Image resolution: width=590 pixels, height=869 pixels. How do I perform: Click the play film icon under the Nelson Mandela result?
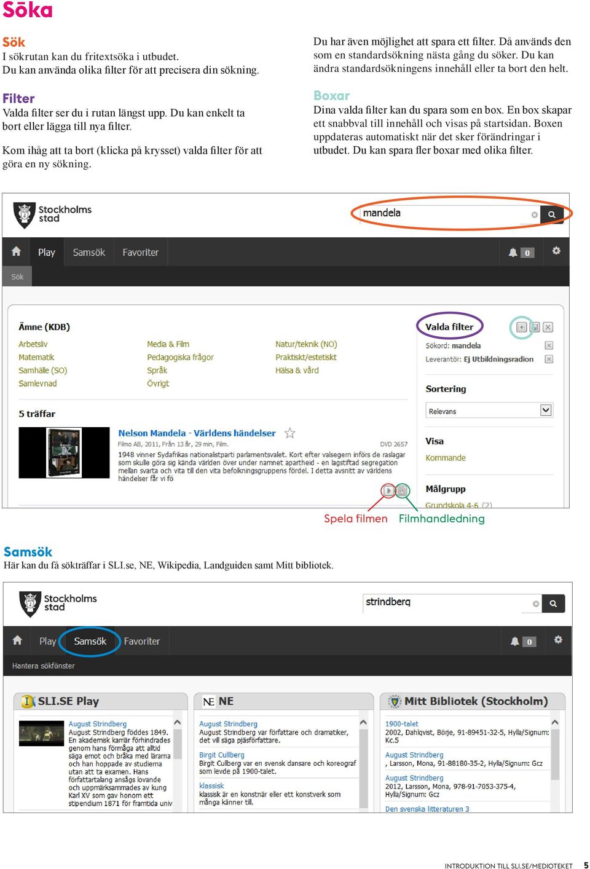point(388,490)
